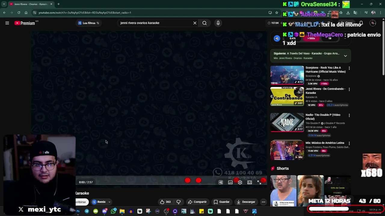
Task: Open options menu for De Contrabando video
Action: point(349,89)
